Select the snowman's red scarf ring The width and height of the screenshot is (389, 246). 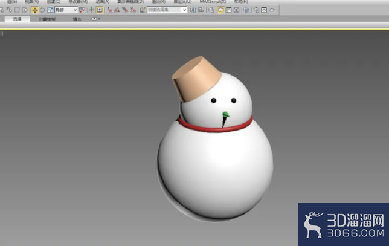pos(215,129)
